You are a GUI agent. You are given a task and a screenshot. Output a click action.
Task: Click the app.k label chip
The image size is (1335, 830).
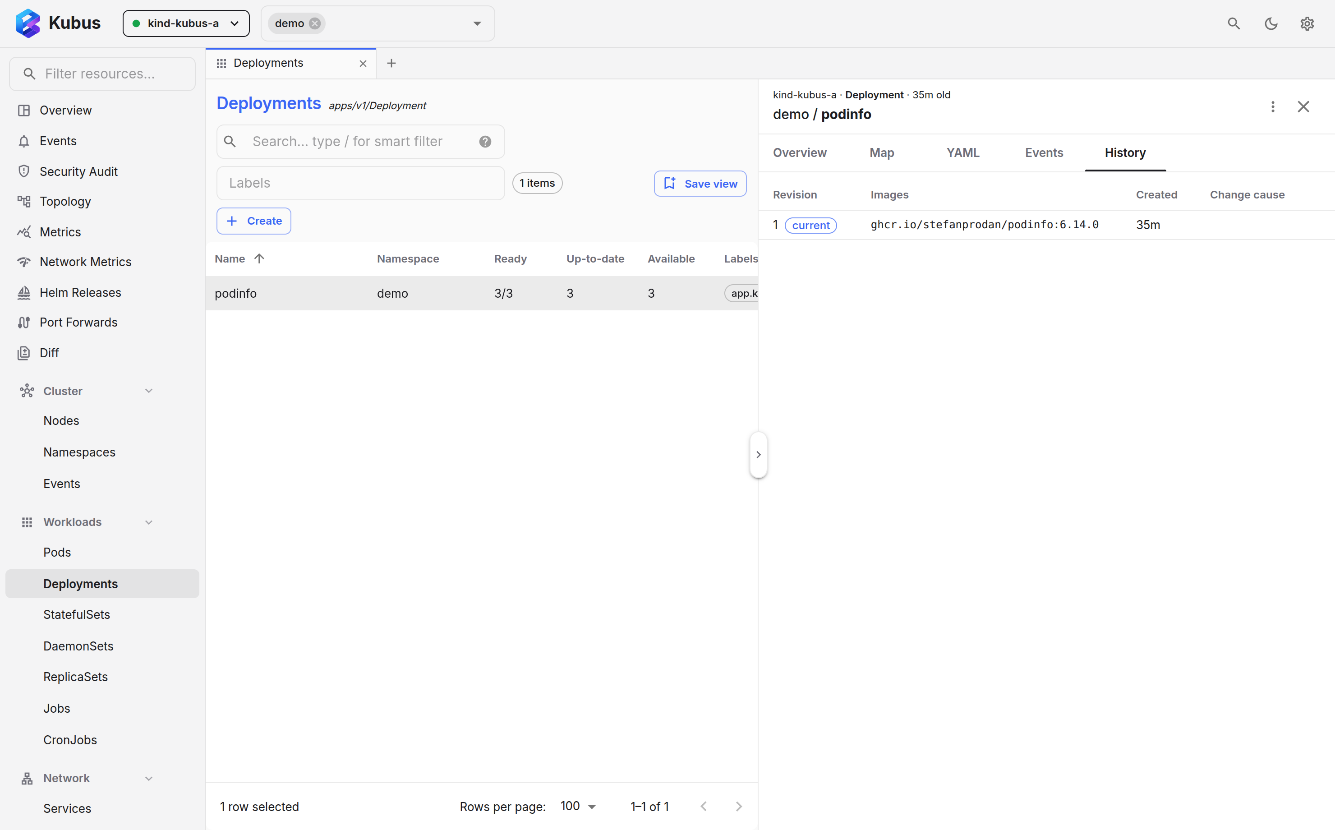point(742,293)
